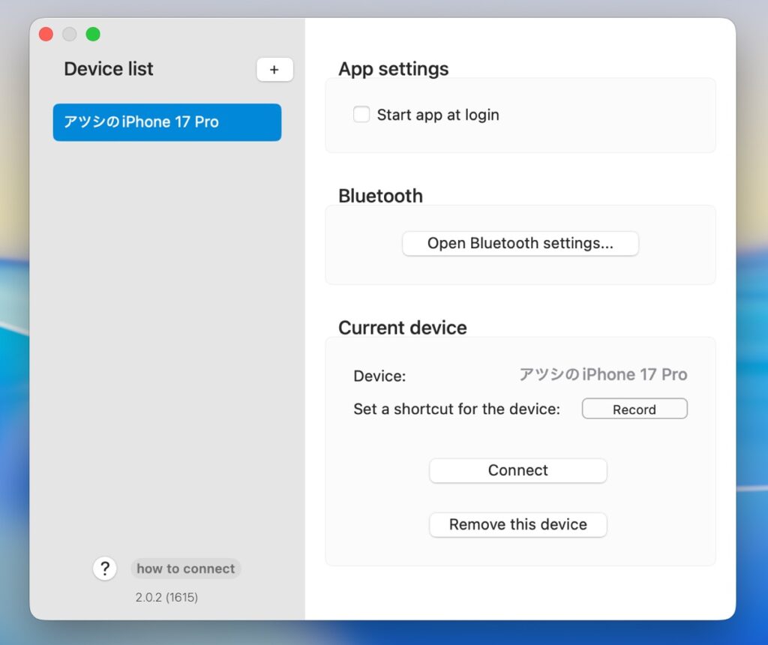Select アツシのiPhone 17 Pro in the device list

coord(166,122)
